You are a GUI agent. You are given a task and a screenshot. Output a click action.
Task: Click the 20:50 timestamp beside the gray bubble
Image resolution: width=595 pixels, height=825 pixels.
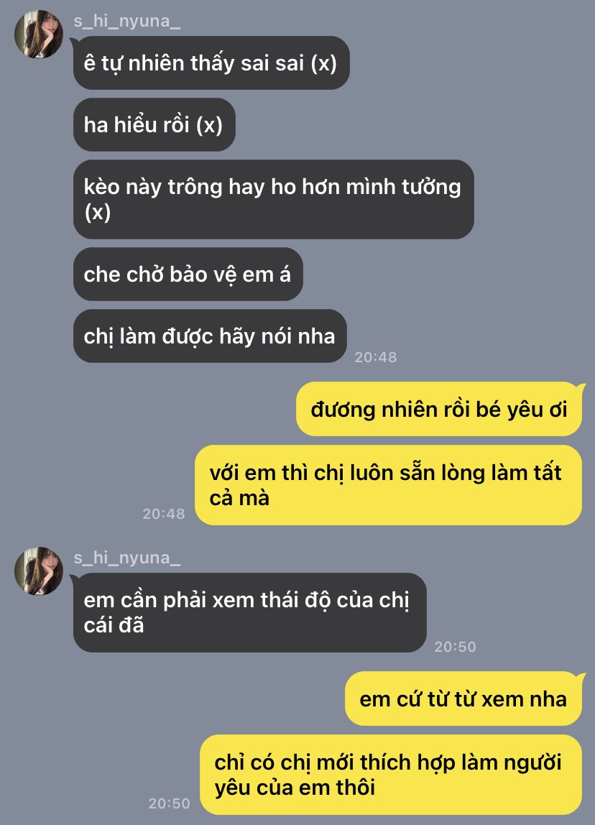(x=455, y=647)
